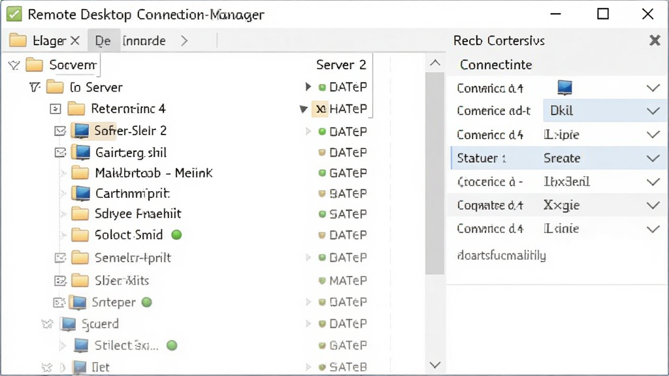The height and width of the screenshot is (376, 669).
Task: Click MATeP status in Slier Mits row
Action: click(x=348, y=281)
